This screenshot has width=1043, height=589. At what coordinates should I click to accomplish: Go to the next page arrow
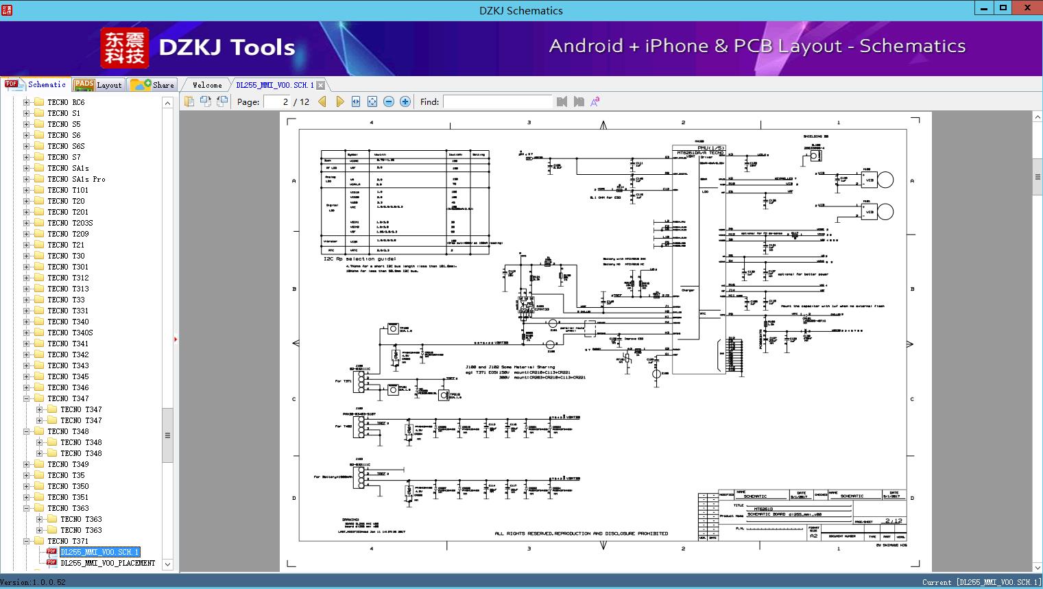(339, 101)
